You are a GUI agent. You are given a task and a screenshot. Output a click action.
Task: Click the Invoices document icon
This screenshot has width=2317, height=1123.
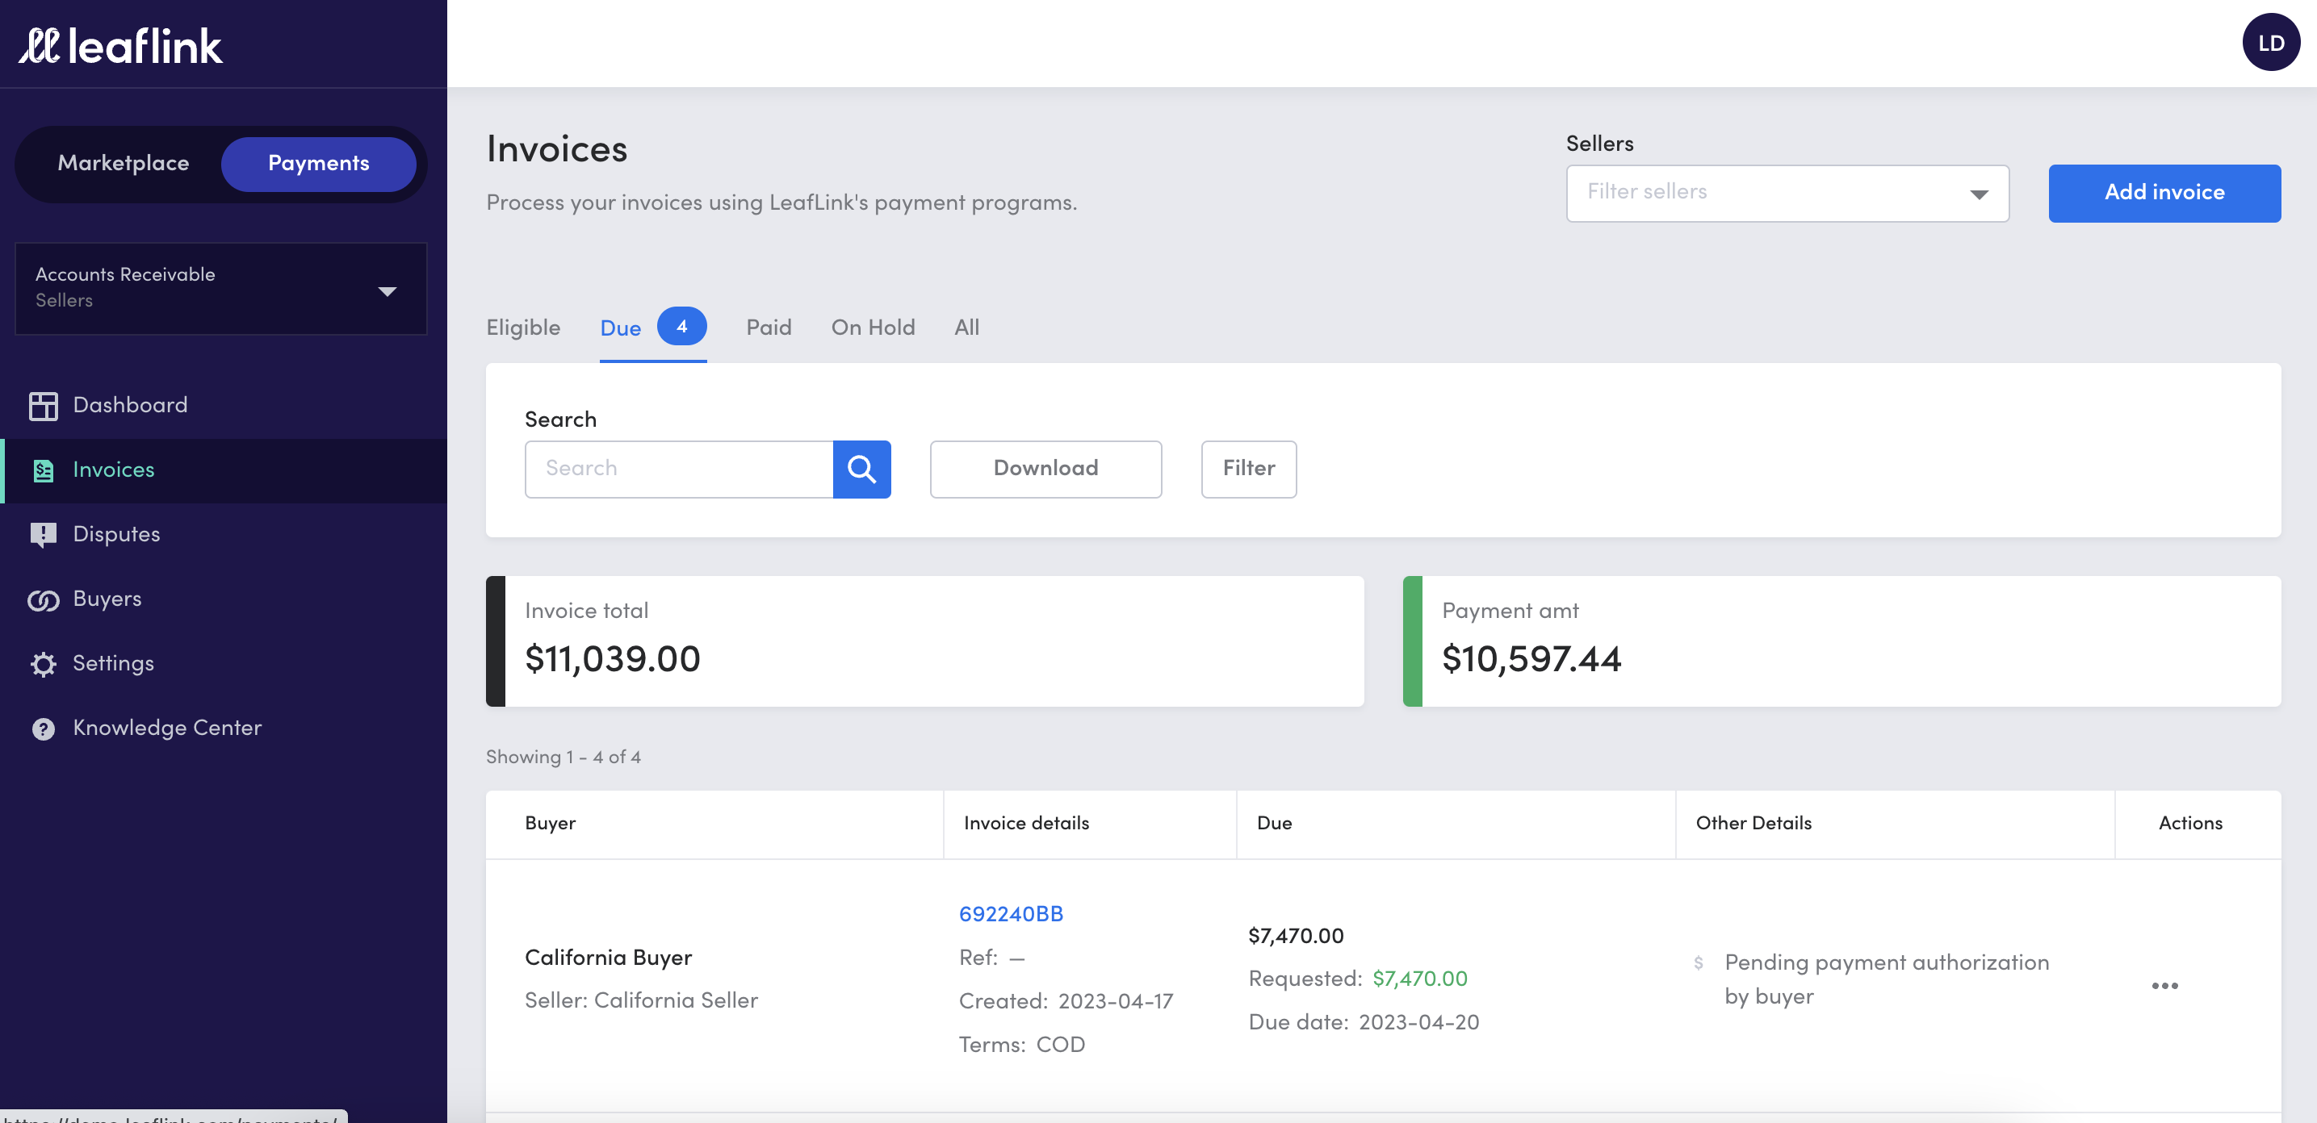pos(42,470)
